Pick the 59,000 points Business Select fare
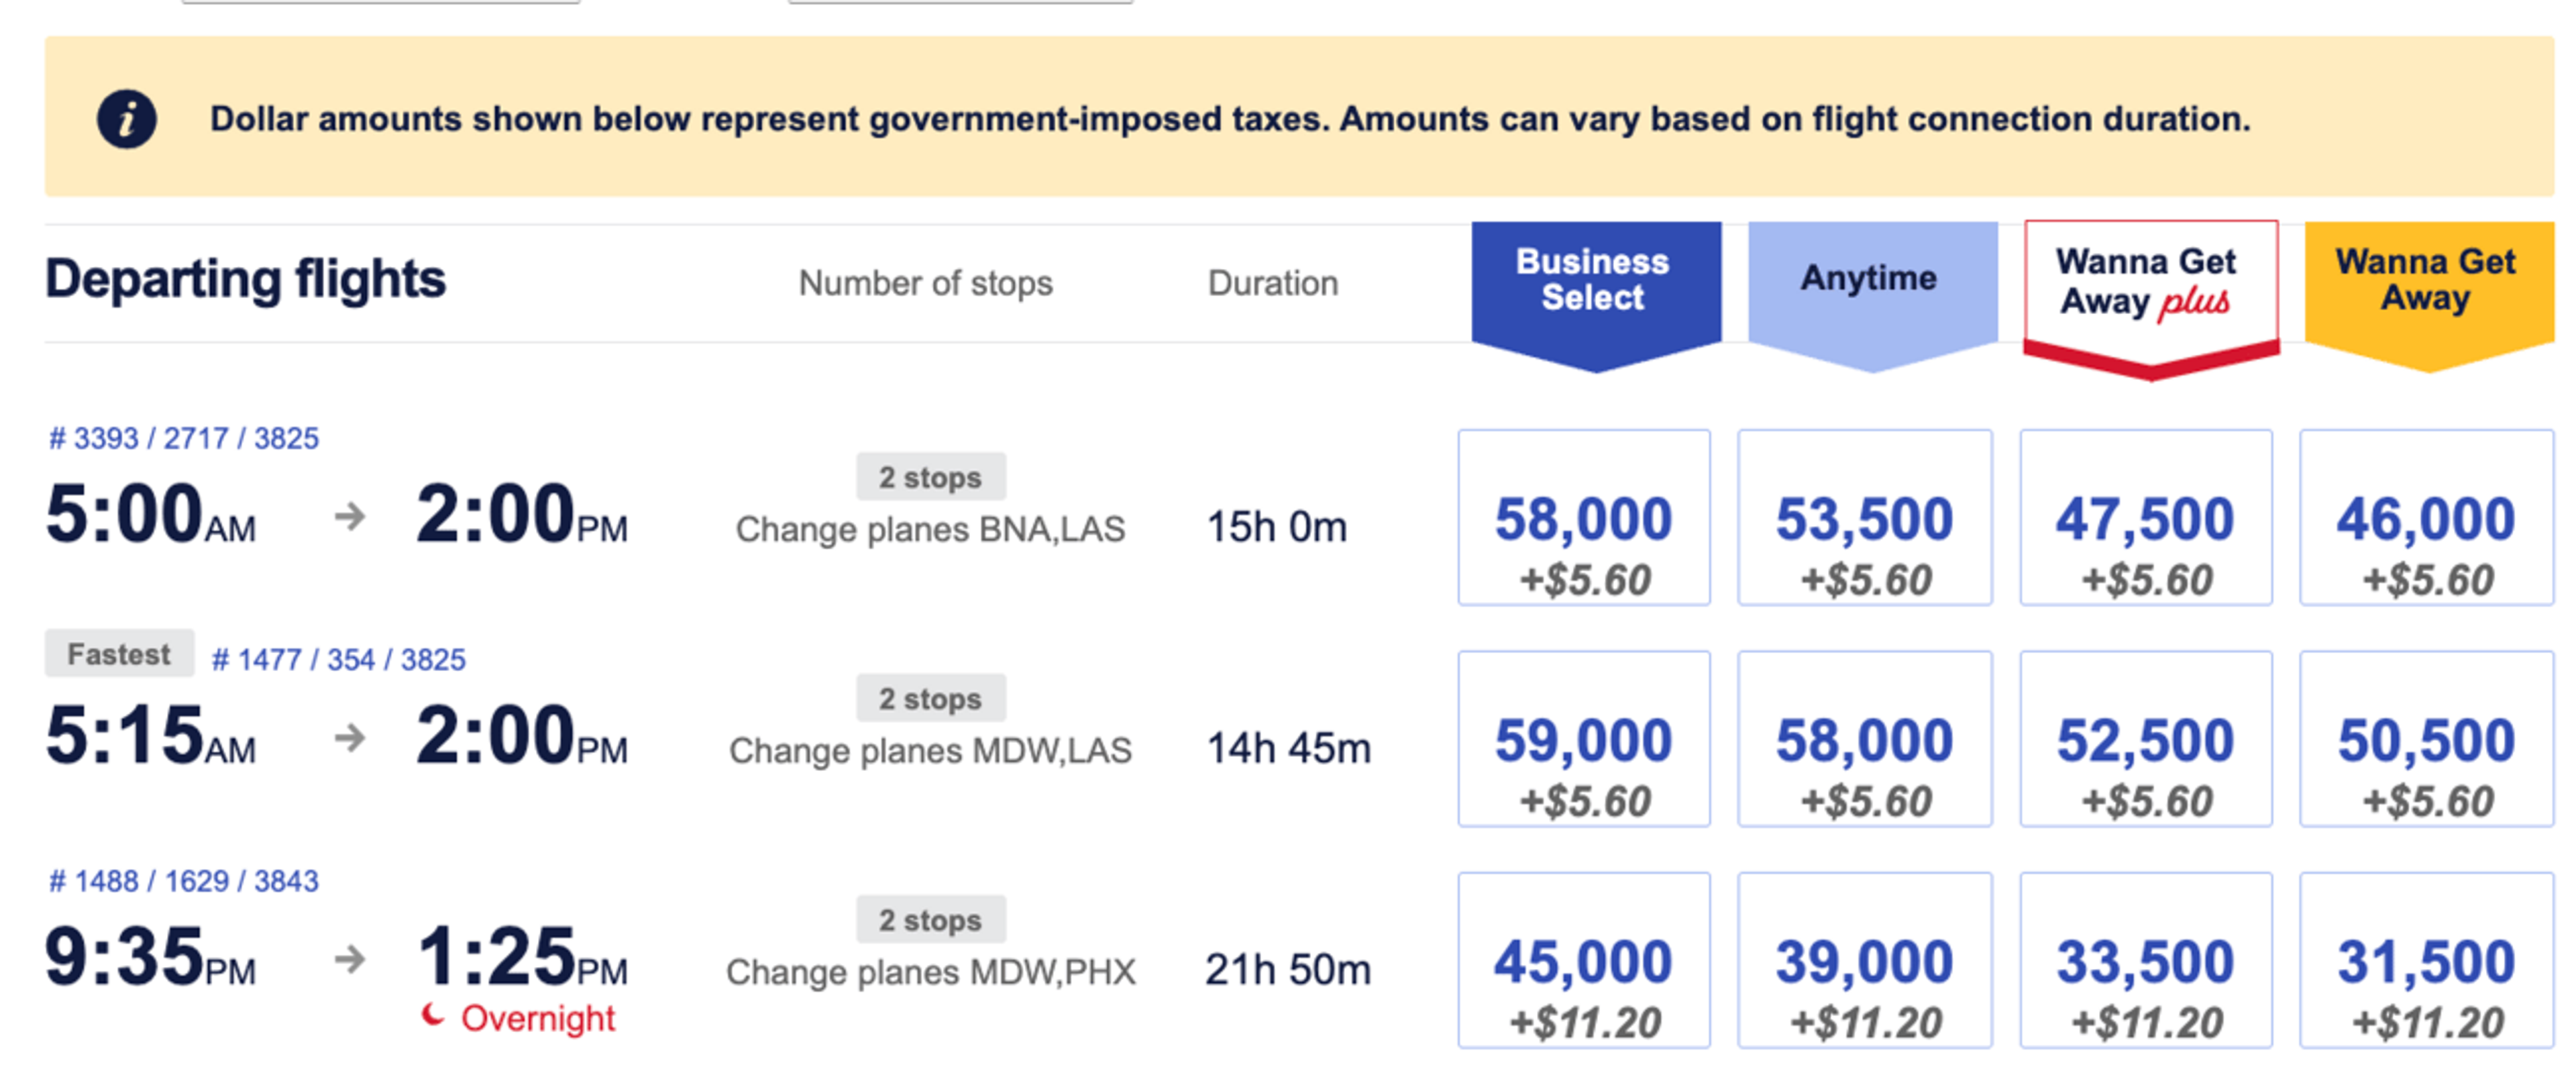Screen dimensions: 2576x1075 pyautogui.click(x=1584, y=739)
